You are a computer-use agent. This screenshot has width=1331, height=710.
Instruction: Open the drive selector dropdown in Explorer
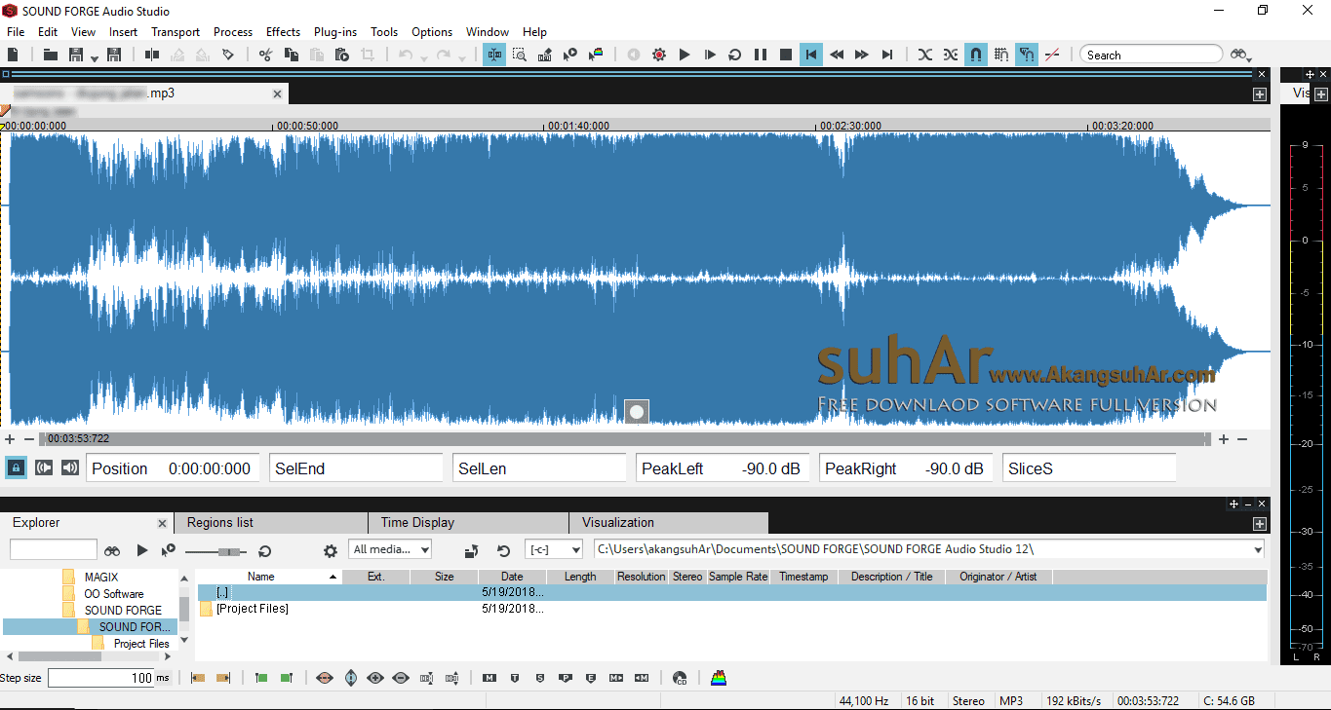pos(552,550)
